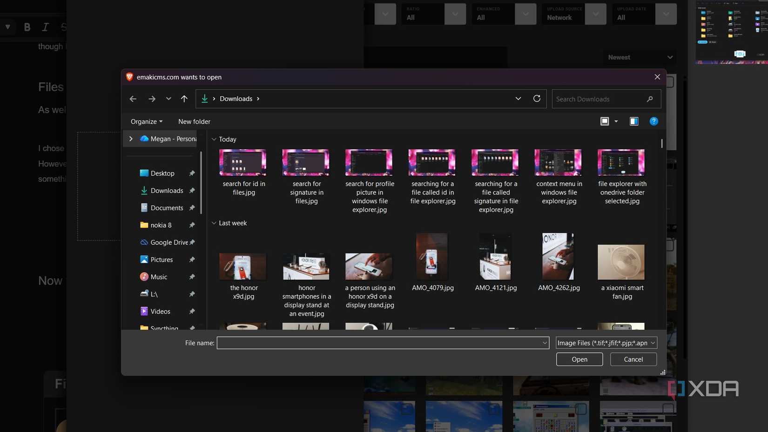This screenshot has width=768, height=432.
Task: Select AMO_4262.jpg
Action: [x=559, y=262]
